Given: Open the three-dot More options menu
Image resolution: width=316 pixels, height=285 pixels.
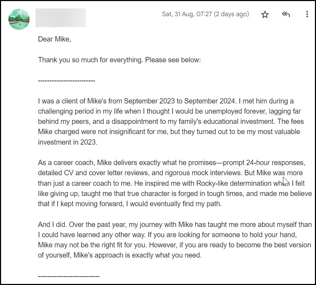Looking at the screenshot, I should pyautogui.click(x=307, y=14).
